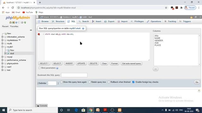Open the Operations tab
202x113 pixels.
[154, 21]
